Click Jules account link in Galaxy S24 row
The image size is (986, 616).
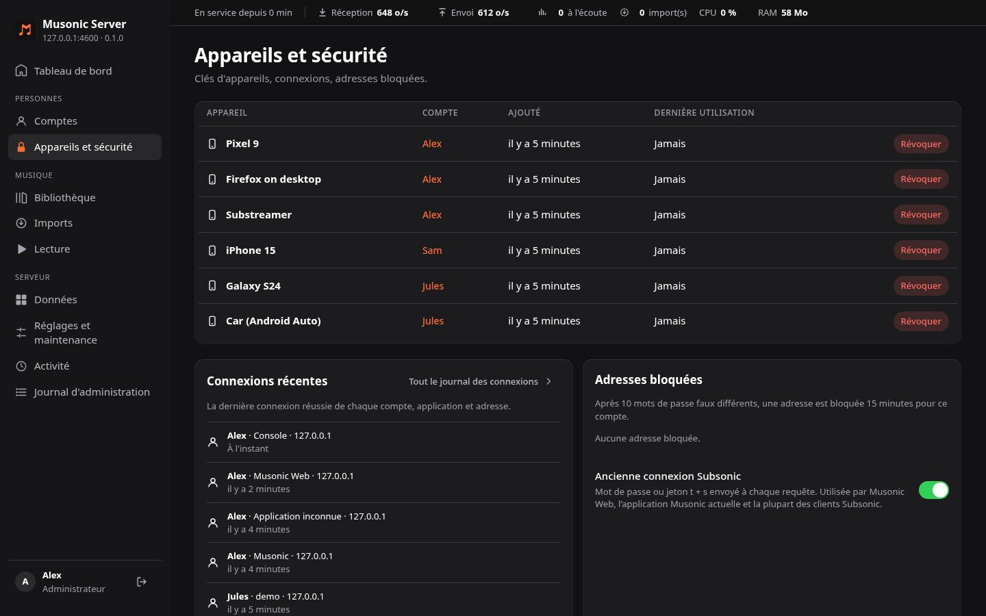[433, 286]
